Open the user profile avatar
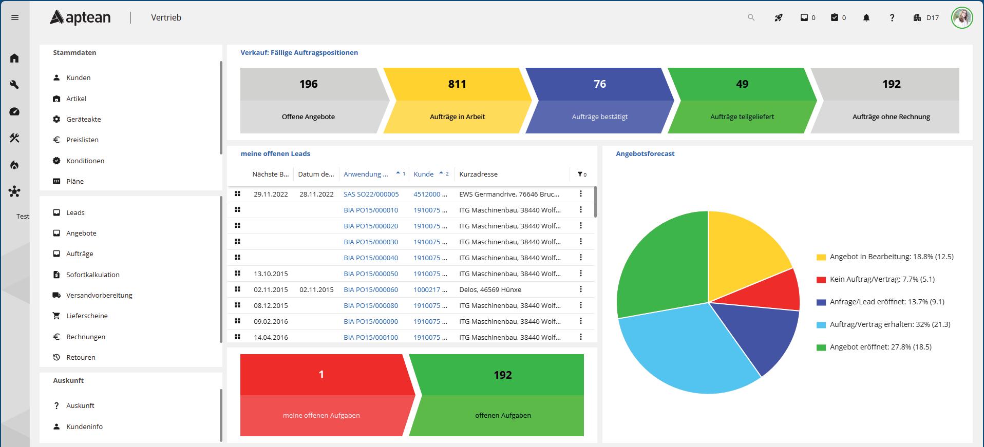The width and height of the screenshot is (984, 447). (962, 17)
